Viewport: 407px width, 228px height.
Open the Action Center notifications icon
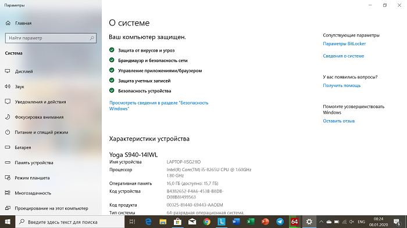397,222
